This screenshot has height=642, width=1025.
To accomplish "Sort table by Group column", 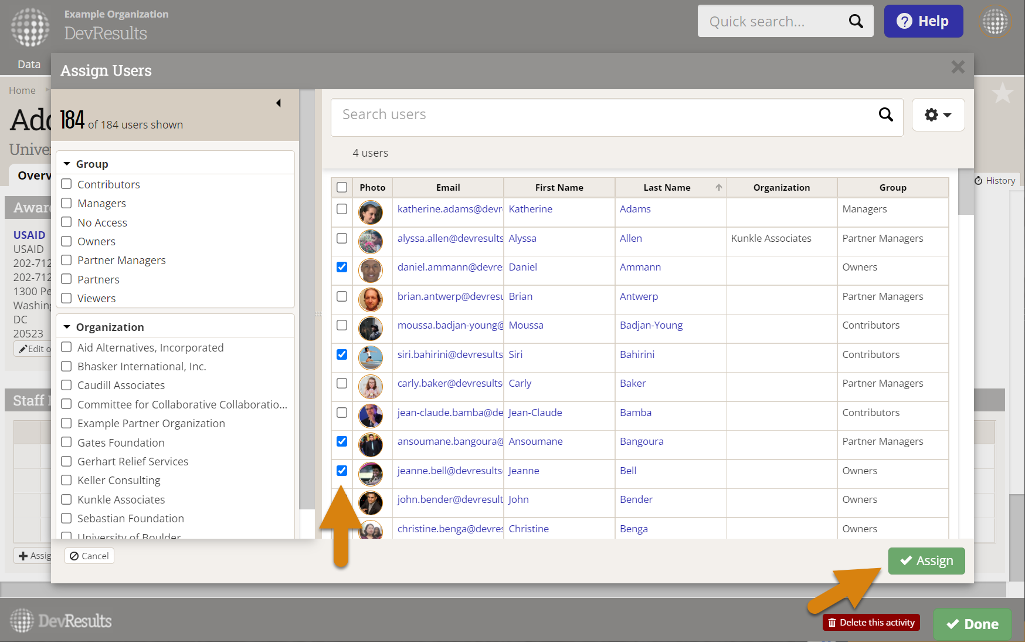I will tap(892, 188).
